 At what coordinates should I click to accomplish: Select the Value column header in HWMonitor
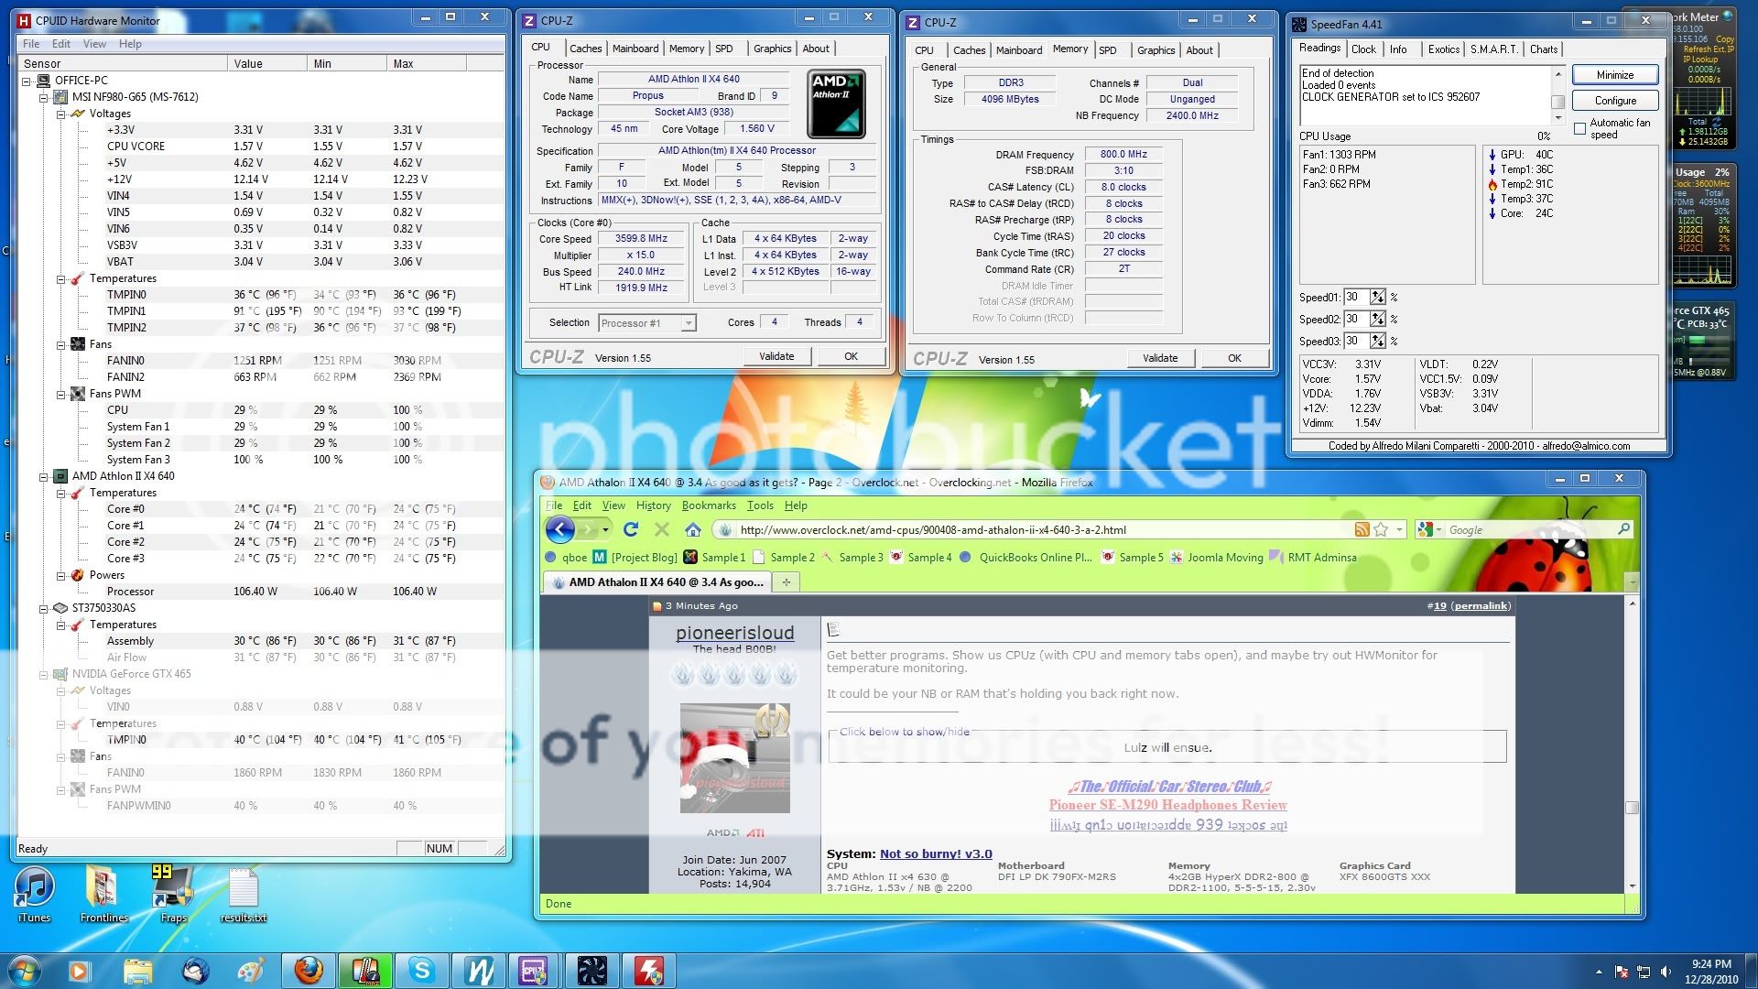pos(267,63)
